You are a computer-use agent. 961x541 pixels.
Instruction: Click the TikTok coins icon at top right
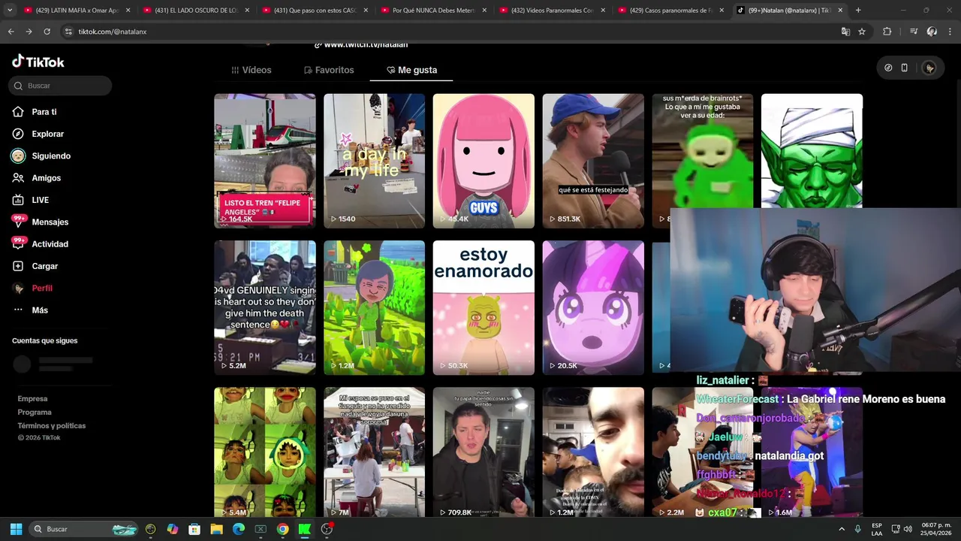coord(888,68)
